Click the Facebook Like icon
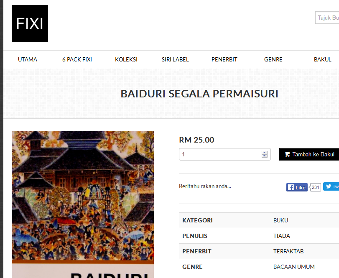The width and height of the screenshot is (339, 278). 291,187
